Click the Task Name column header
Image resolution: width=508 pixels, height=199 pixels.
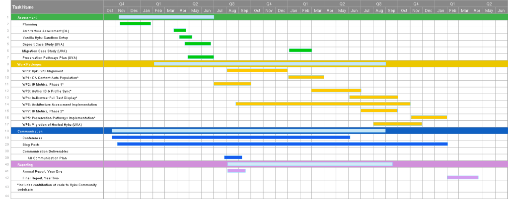coord(22,7)
